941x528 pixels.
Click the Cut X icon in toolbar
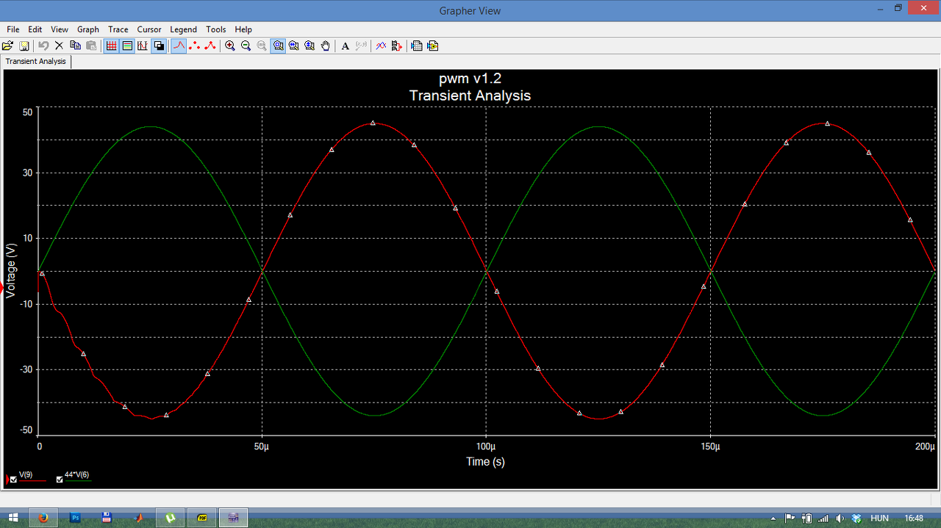pos(60,46)
